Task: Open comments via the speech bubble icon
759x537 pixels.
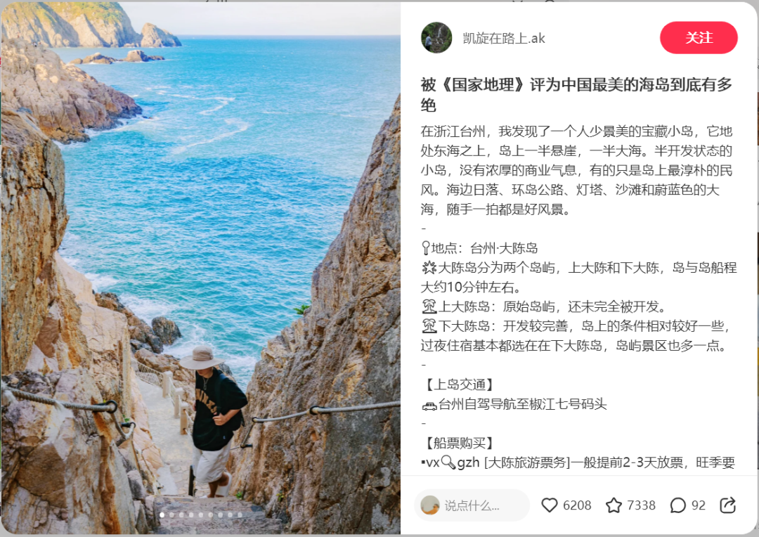Action: click(x=677, y=505)
